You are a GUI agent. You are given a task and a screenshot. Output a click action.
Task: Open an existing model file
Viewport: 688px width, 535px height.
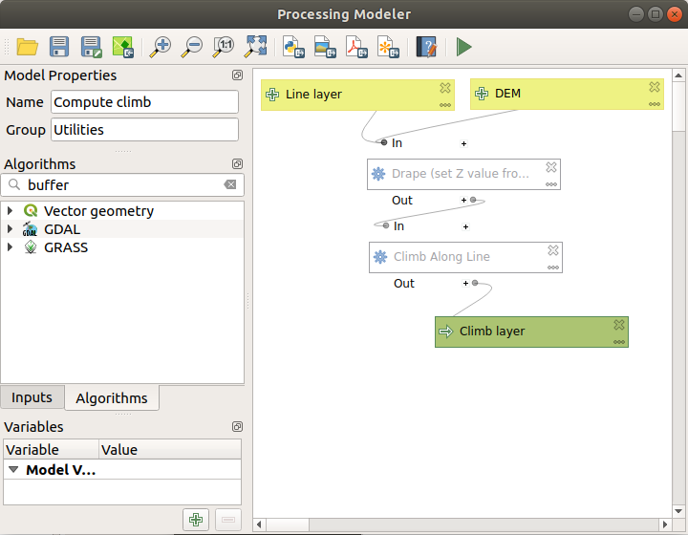tap(27, 46)
